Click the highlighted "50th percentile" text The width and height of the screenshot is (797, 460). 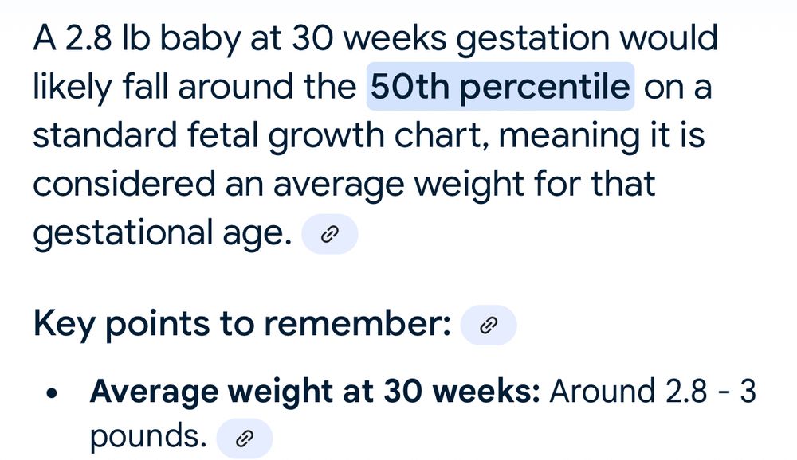pos(500,87)
